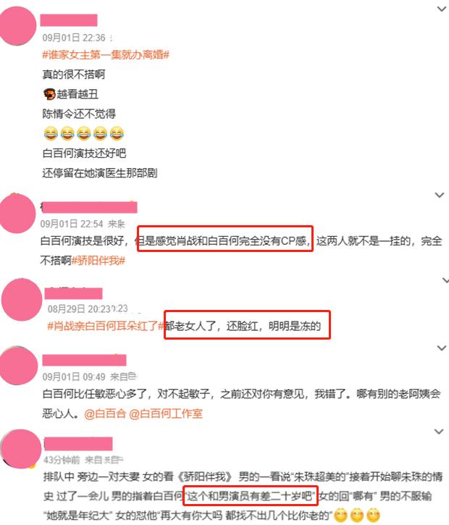449x525 pixels.
Task: Expand options for the 09:49 post
Action: coord(442,348)
